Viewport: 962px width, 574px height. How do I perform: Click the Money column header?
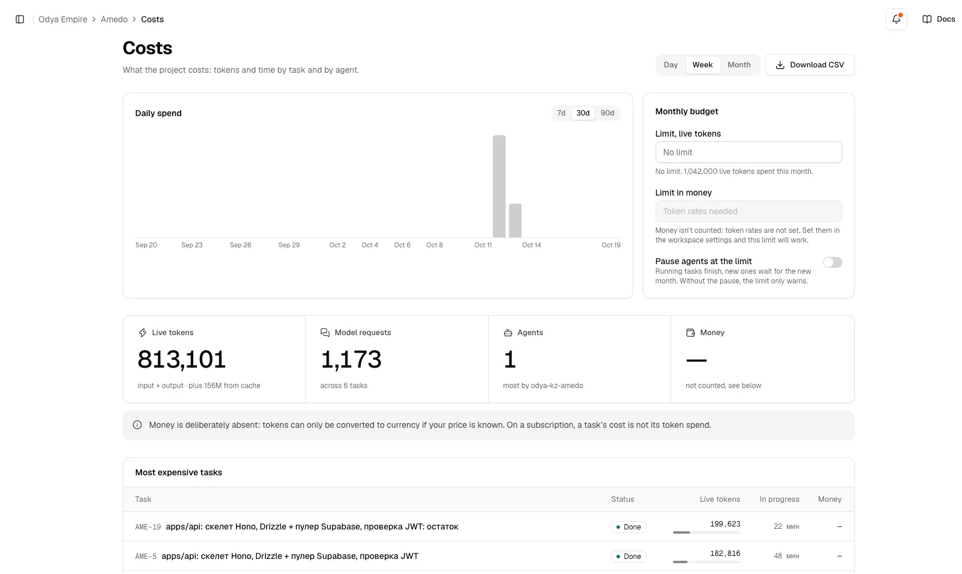coord(830,499)
